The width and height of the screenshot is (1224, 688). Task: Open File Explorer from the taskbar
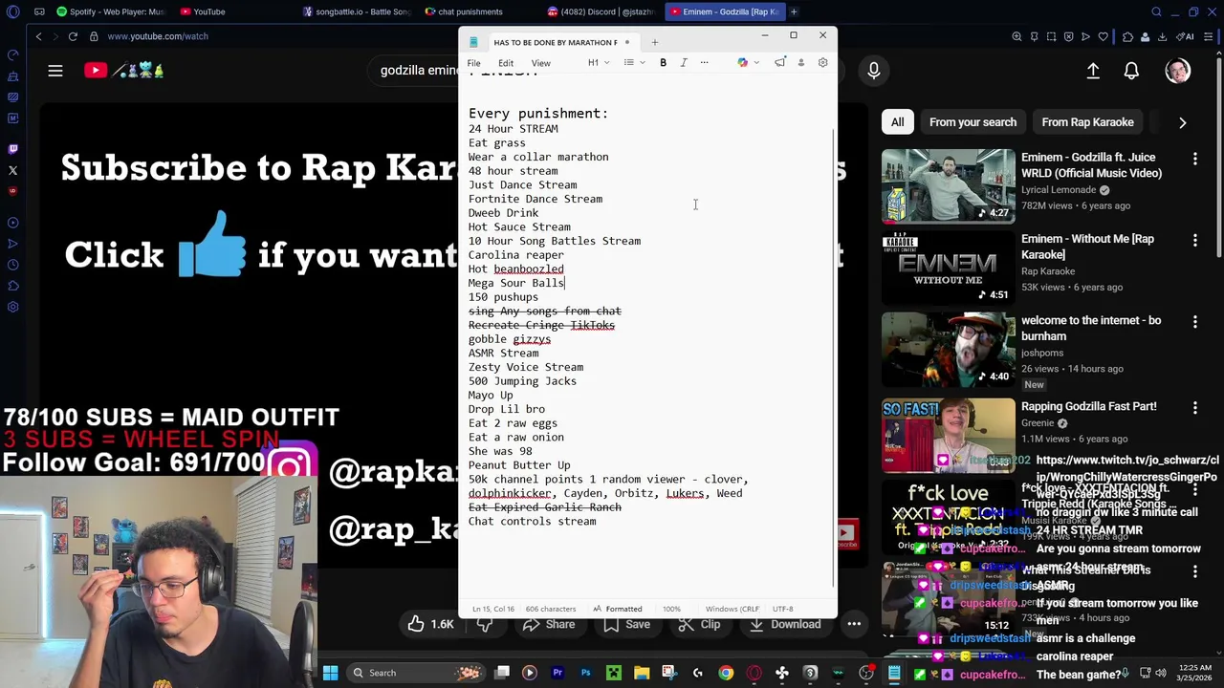click(x=642, y=673)
